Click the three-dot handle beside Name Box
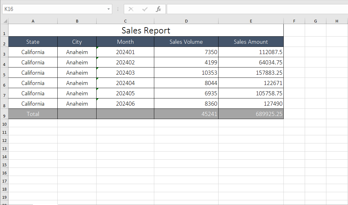Screen dimensions: 348x205 tap(118, 9)
